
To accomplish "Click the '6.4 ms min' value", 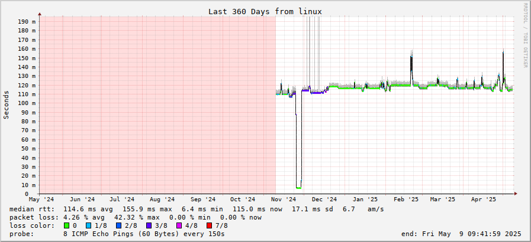I will click(202, 210).
